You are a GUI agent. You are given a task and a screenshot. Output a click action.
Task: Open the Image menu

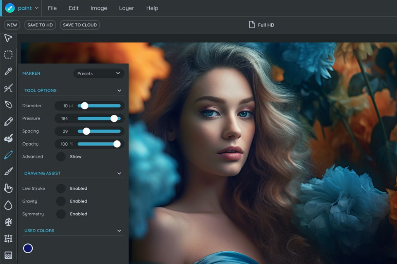point(99,8)
